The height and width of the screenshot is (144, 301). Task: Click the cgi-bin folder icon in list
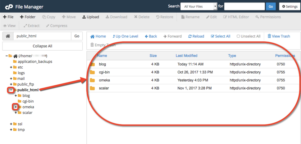coord(93,72)
